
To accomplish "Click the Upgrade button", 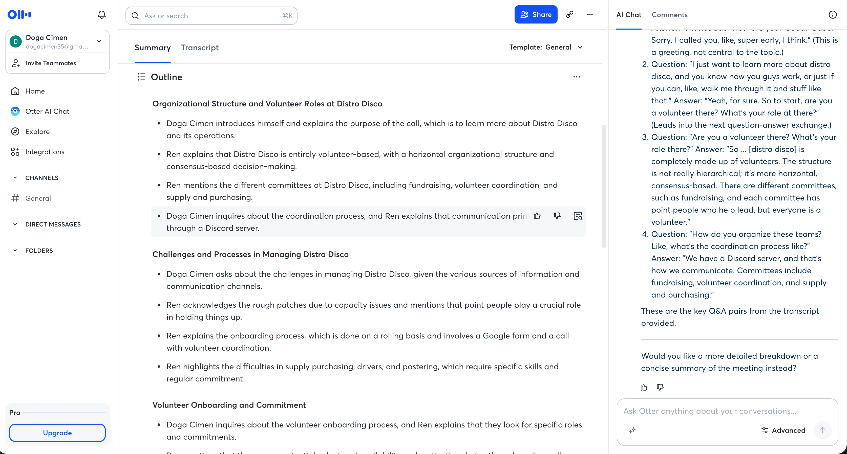I will 57,433.
